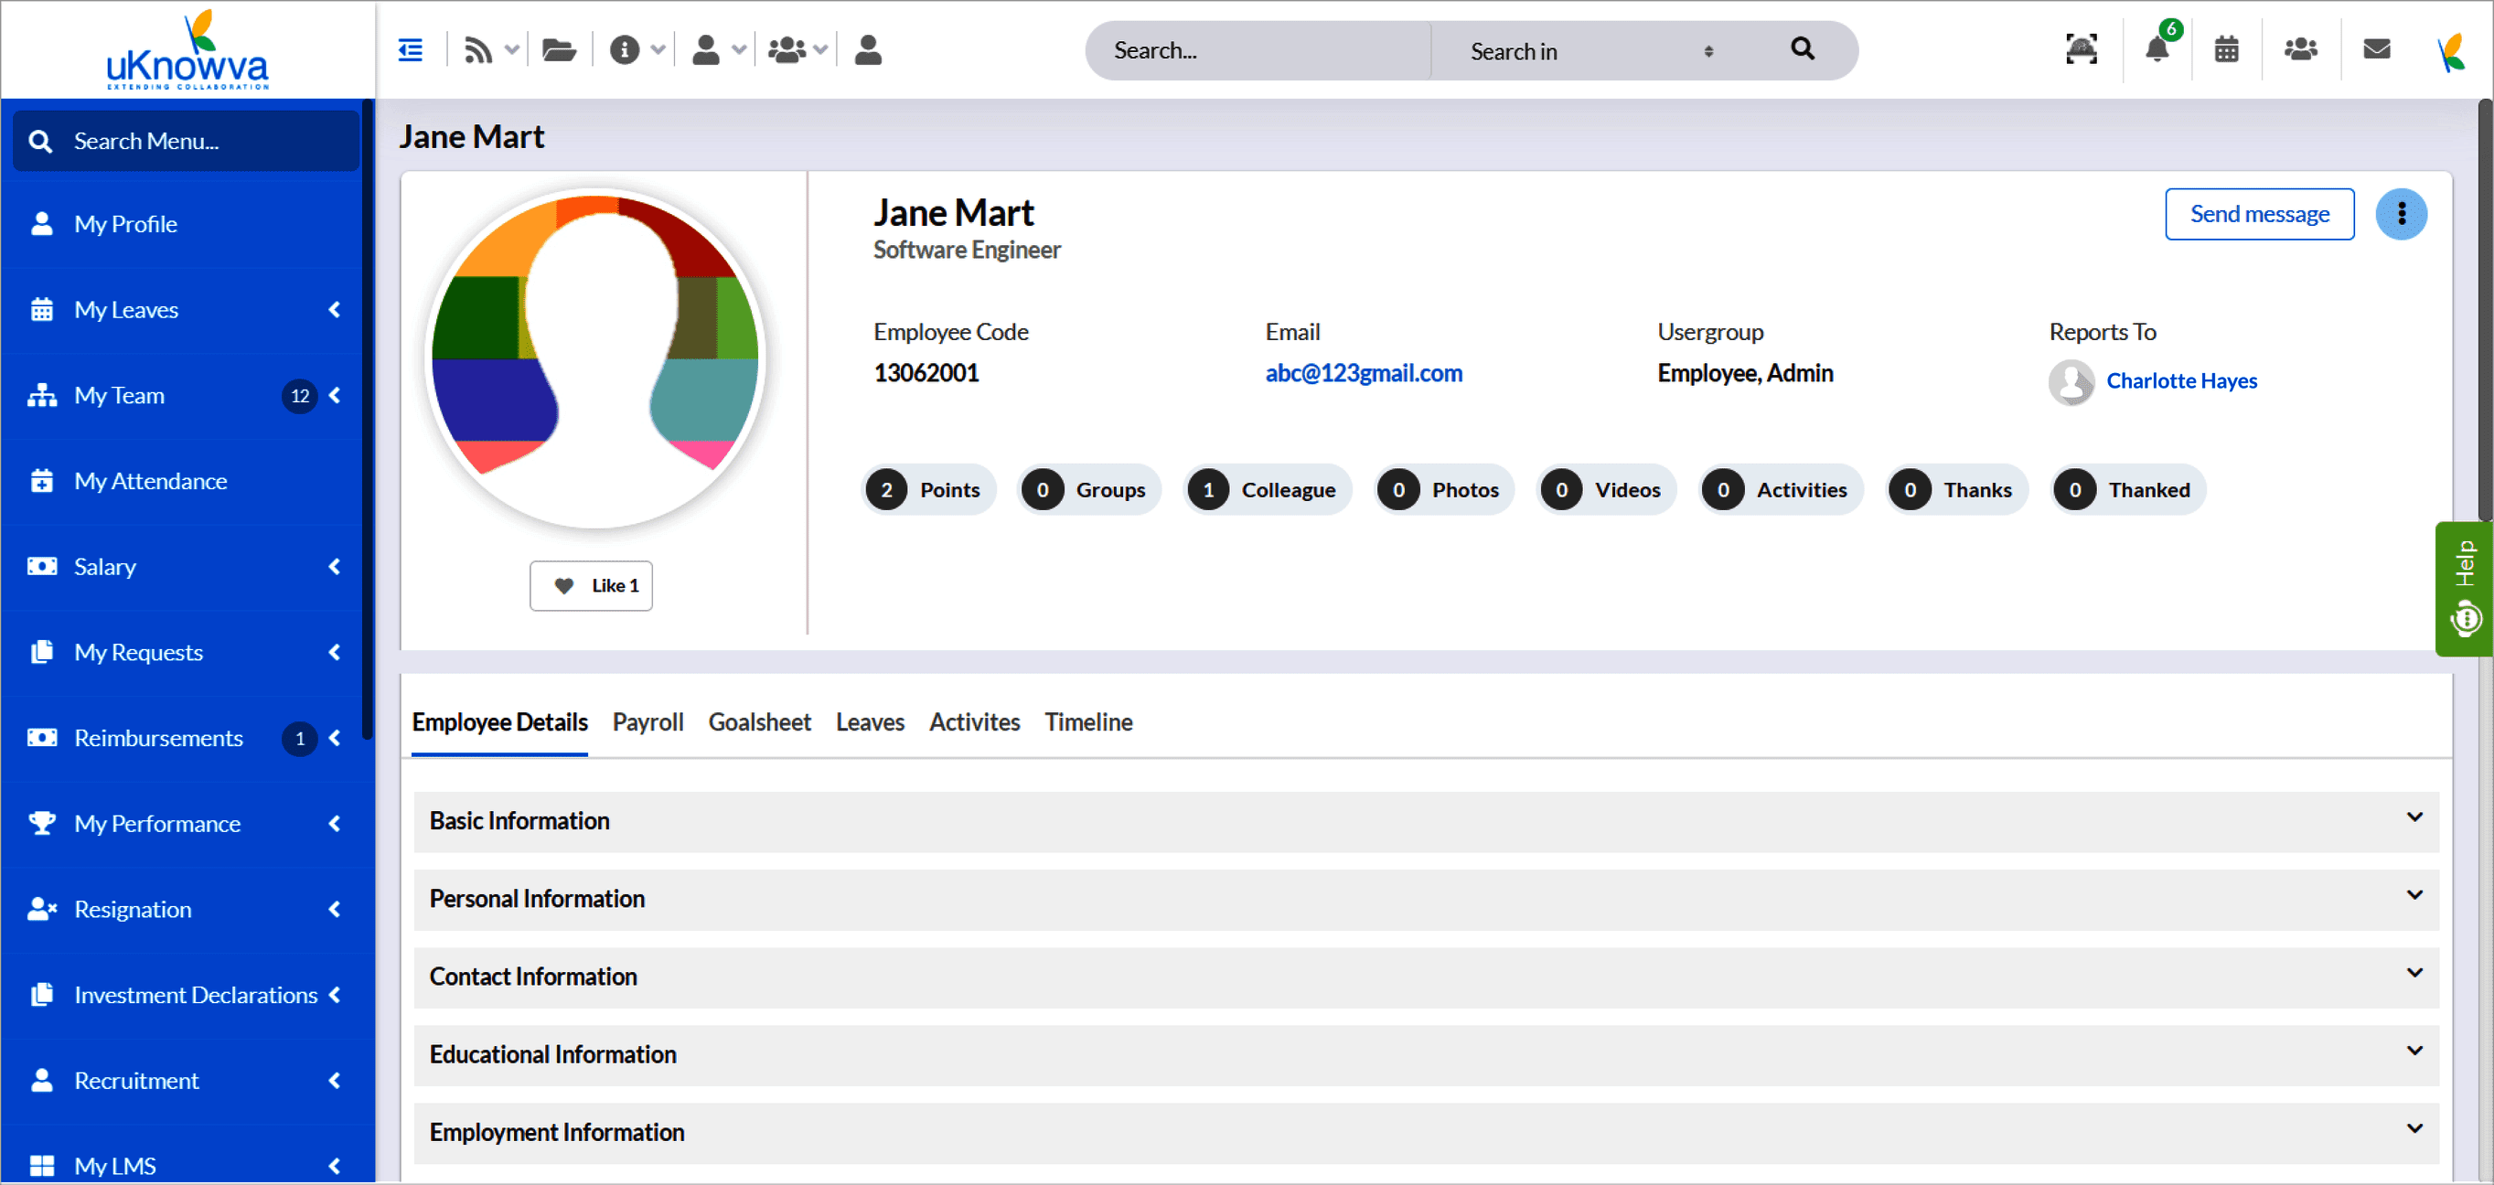The image size is (2494, 1185).
Task: Switch to the Goalsheet tab
Action: 759,722
